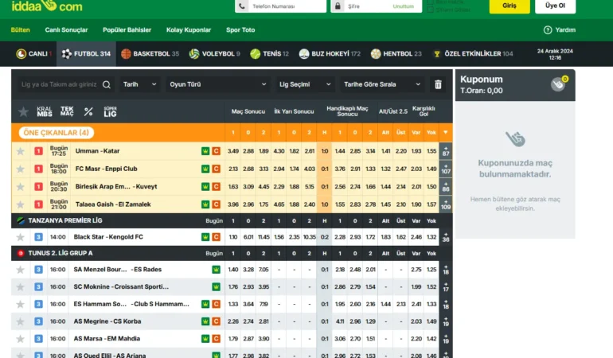Select odds 3.49 for Umman win
This screenshot has height=358, width=613.
coord(233,151)
